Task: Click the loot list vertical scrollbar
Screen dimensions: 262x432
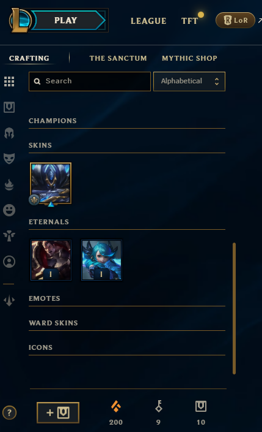Action: pos(235,308)
